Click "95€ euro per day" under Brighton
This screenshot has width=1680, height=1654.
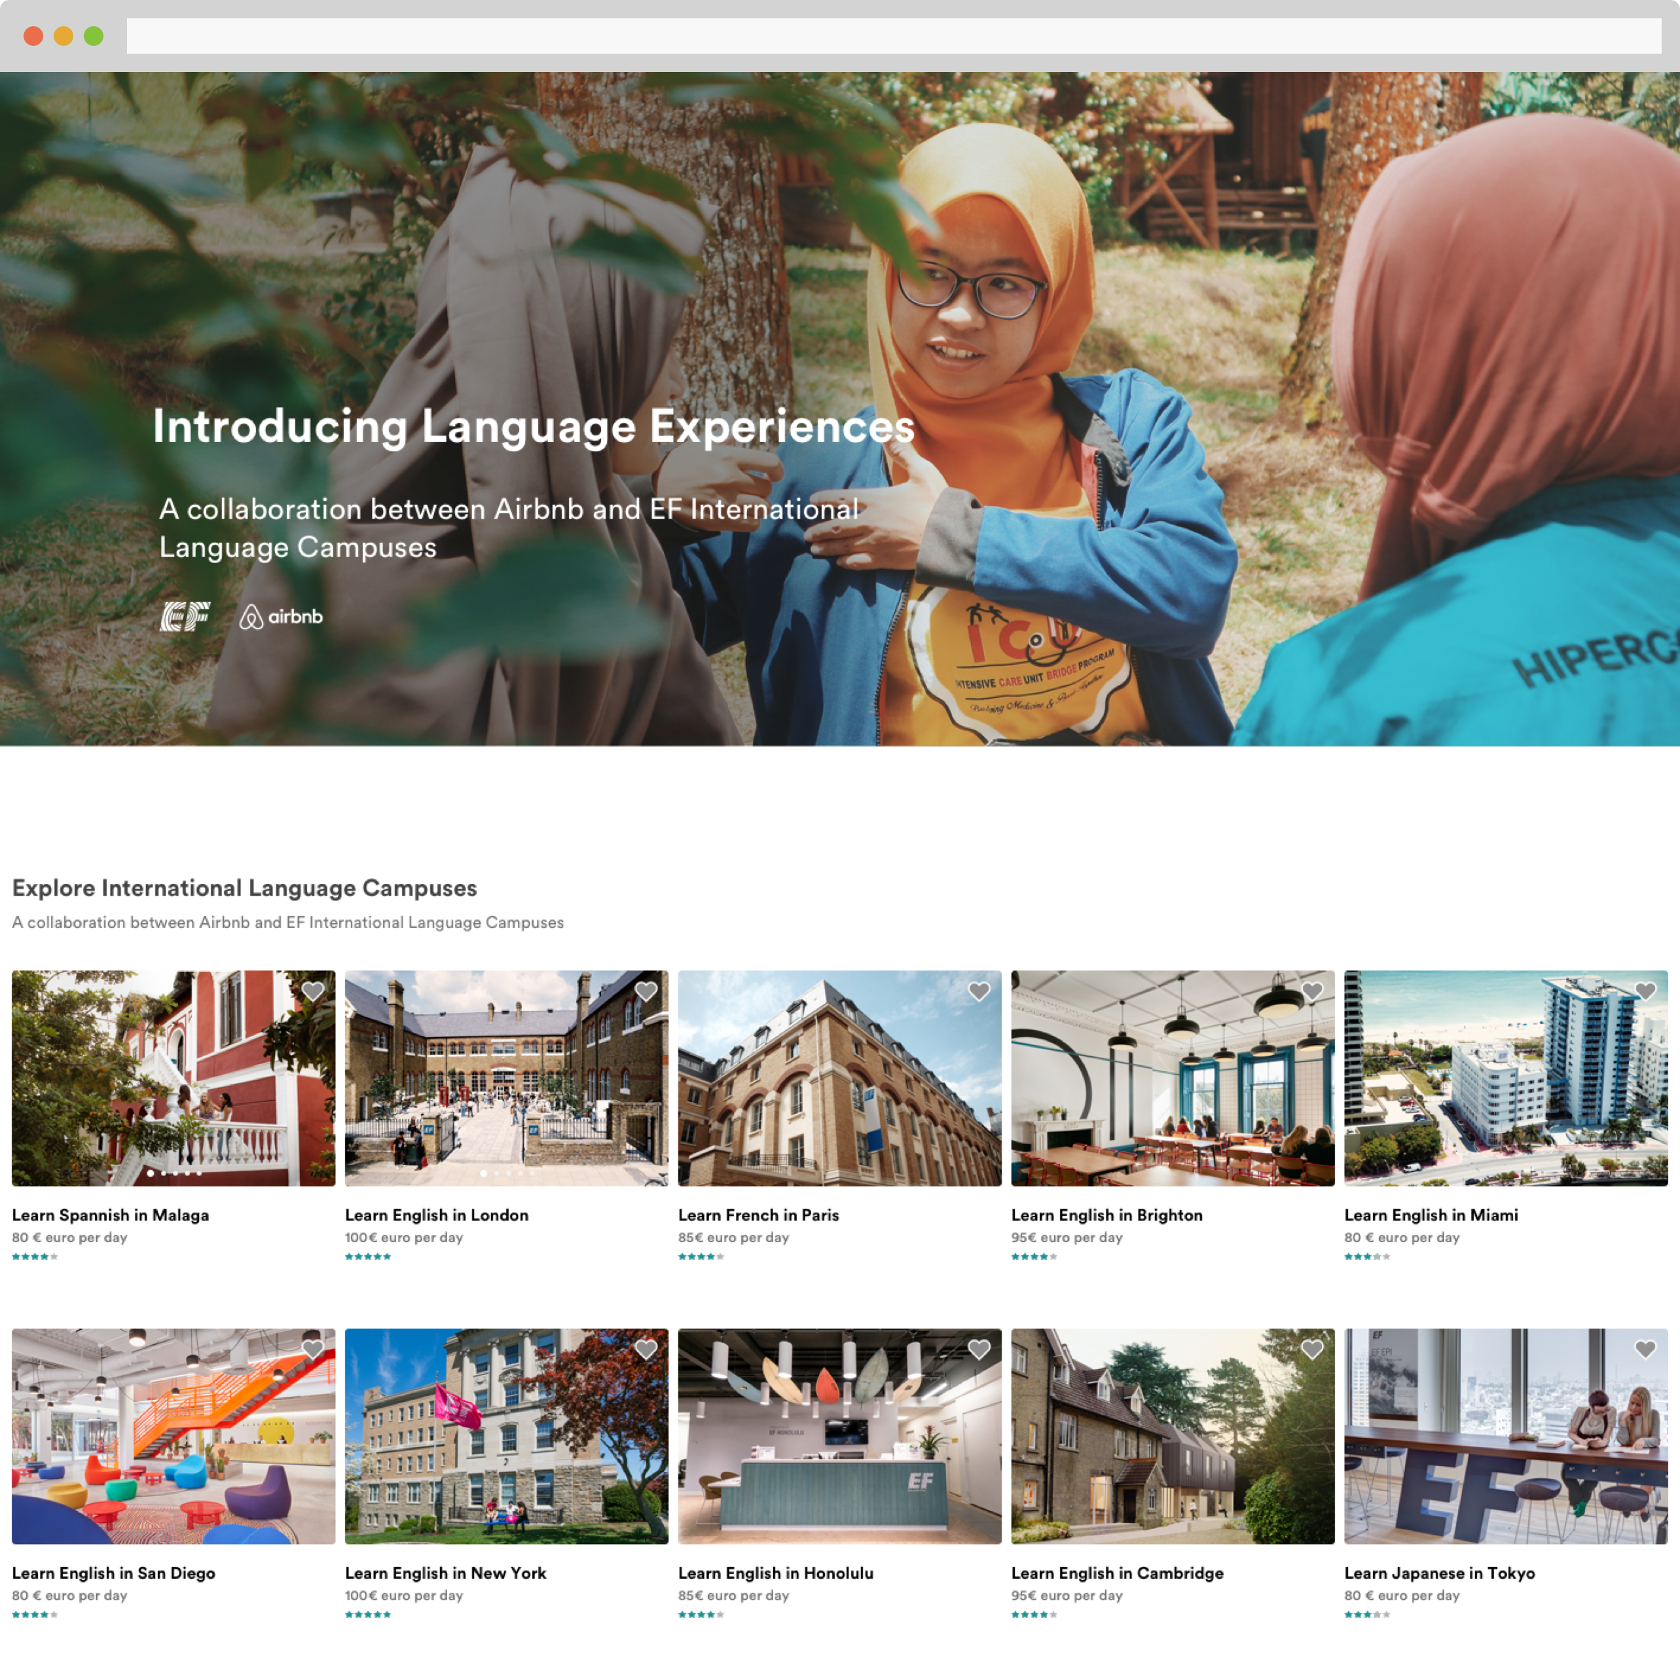click(1067, 1237)
